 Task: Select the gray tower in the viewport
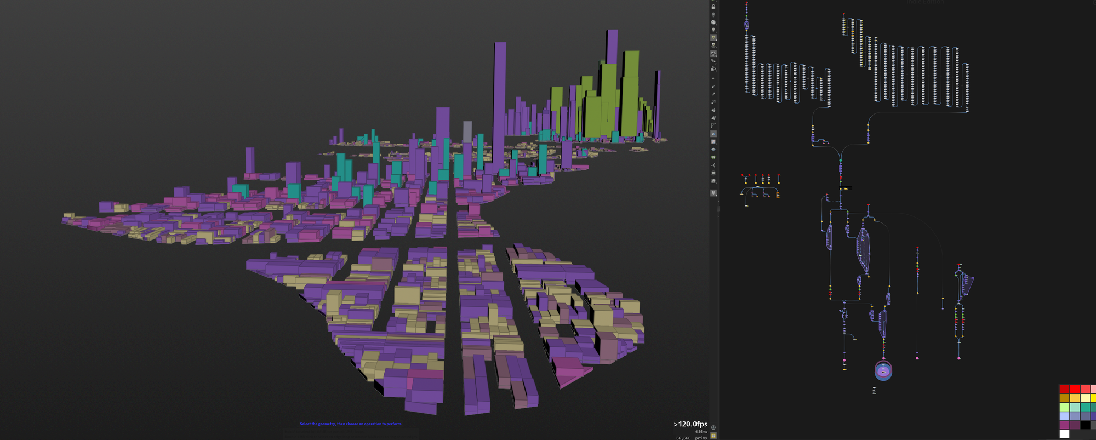tap(467, 132)
